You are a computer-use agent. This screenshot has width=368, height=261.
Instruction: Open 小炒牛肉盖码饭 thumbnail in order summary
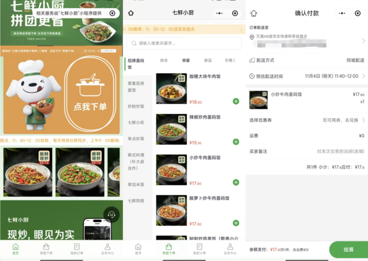pos(258,100)
